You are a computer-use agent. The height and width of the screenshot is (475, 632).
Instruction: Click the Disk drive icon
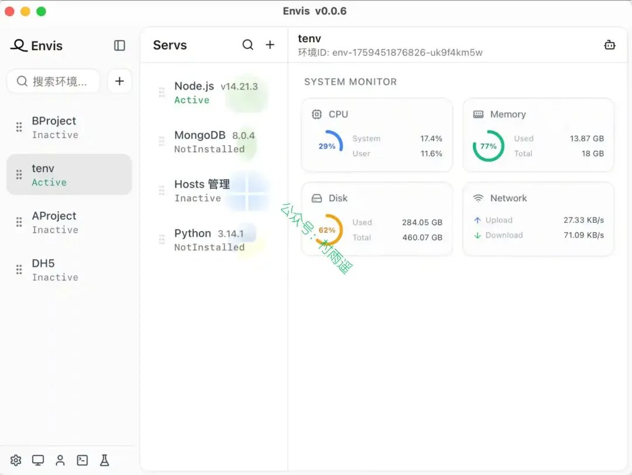(x=317, y=198)
